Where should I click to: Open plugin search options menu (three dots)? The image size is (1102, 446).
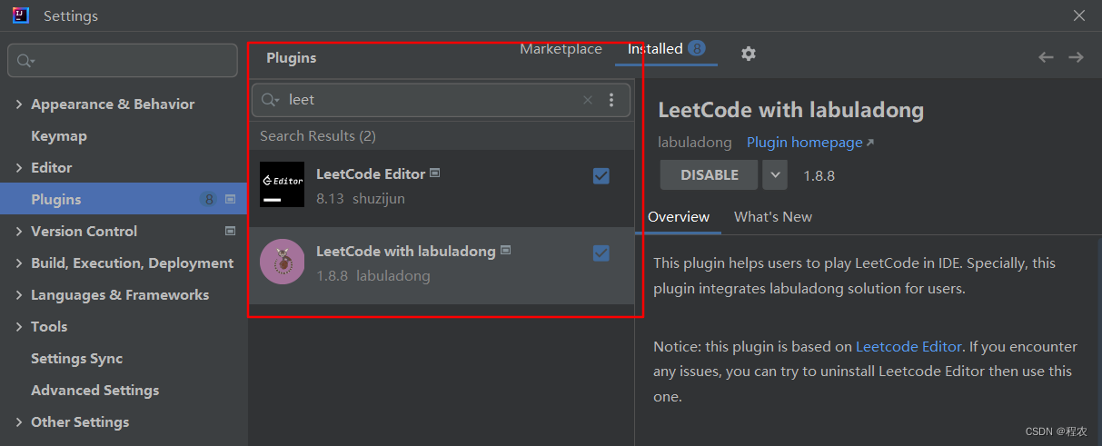[611, 100]
